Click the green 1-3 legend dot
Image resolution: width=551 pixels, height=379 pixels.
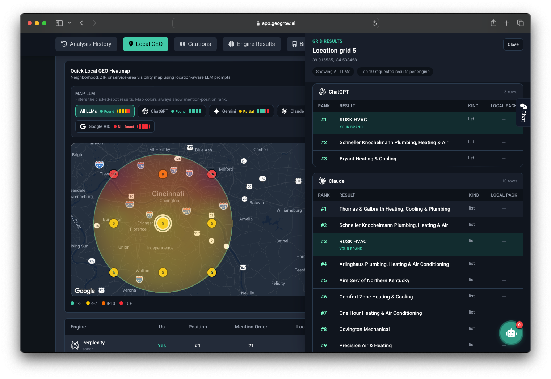72,303
